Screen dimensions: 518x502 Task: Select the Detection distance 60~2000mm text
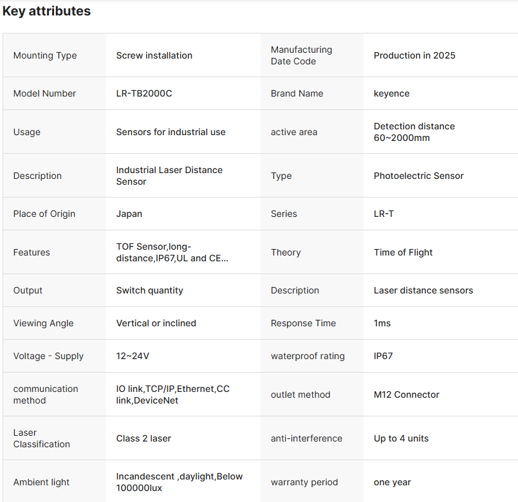pos(414,132)
